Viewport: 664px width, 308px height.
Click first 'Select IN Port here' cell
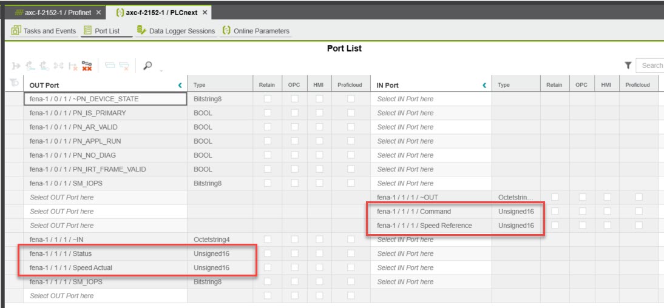coord(405,99)
